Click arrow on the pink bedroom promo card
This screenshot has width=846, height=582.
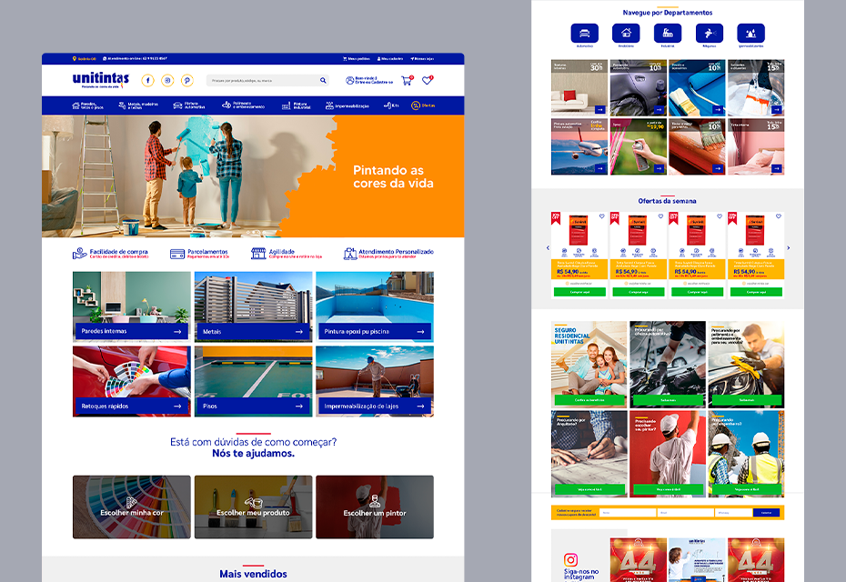(776, 168)
